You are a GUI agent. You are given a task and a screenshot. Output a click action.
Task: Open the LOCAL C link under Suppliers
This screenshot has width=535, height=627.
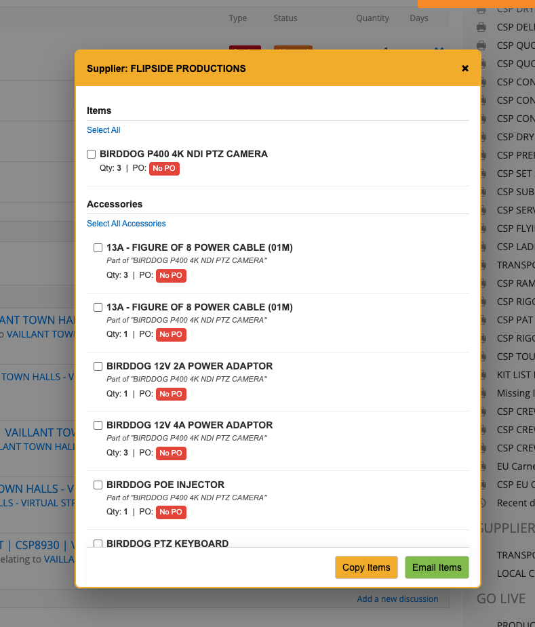pyautogui.click(x=516, y=573)
